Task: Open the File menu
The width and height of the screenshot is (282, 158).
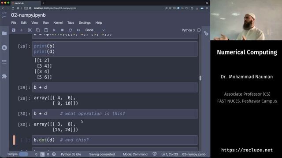Action: [x=14, y=22]
